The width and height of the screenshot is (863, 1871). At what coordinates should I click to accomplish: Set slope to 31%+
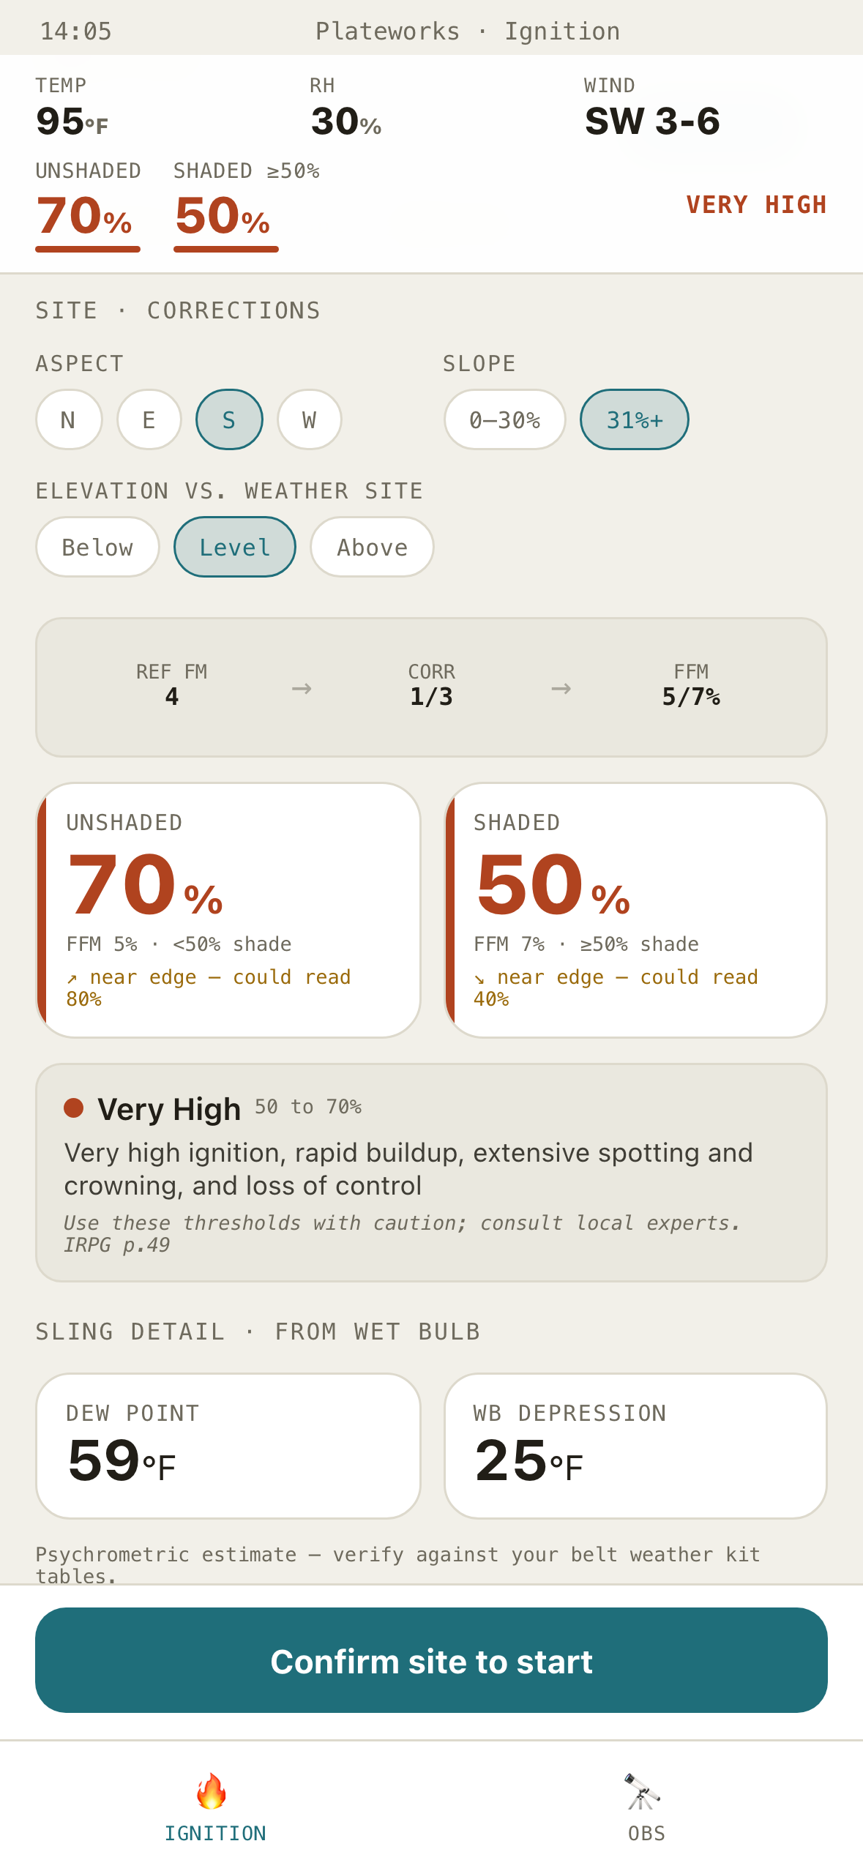(635, 419)
